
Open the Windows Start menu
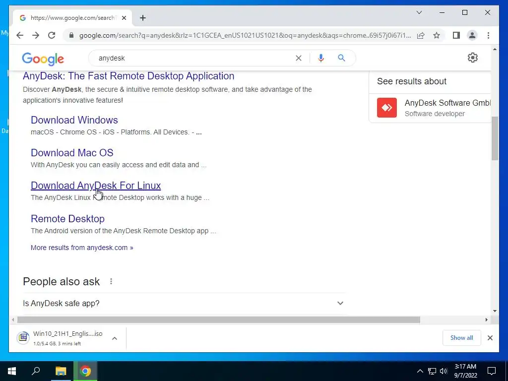[x=12, y=371]
